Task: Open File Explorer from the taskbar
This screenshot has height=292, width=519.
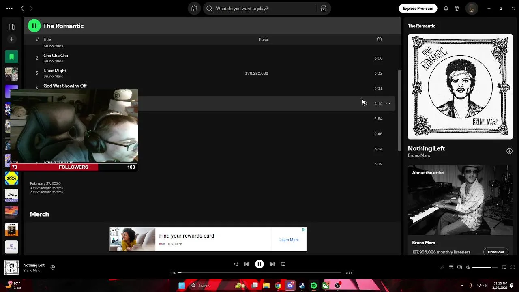Action: point(266,286)
